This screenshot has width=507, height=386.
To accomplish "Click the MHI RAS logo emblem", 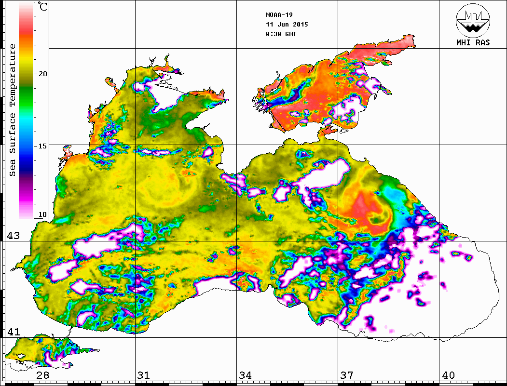I will coord(473,20).
